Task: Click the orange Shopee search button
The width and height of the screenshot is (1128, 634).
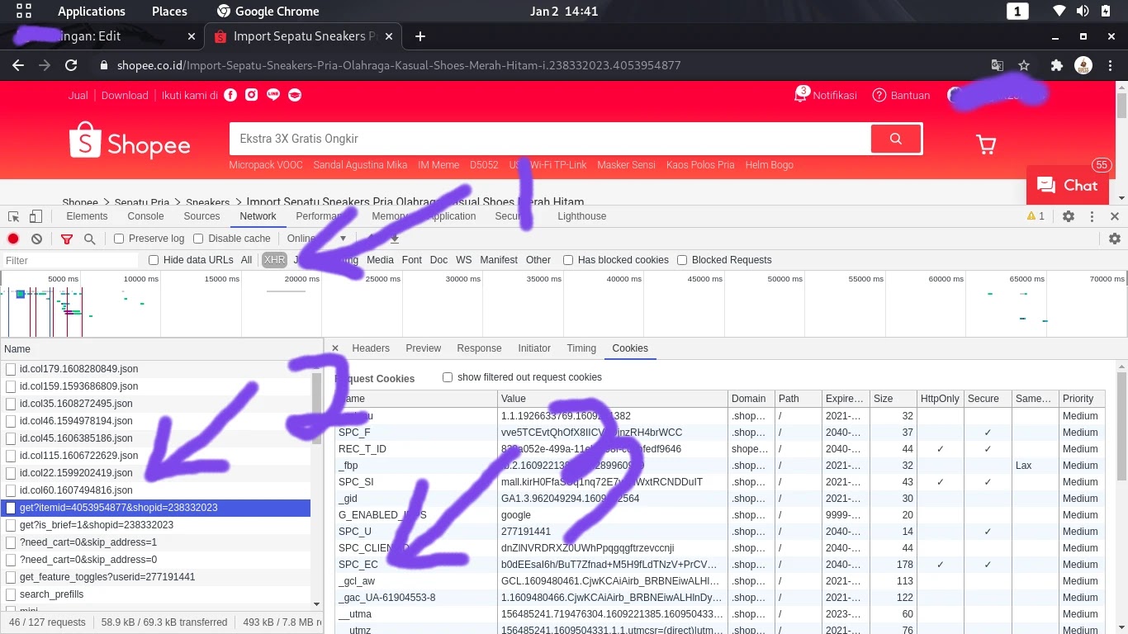Action: [896, 139]
